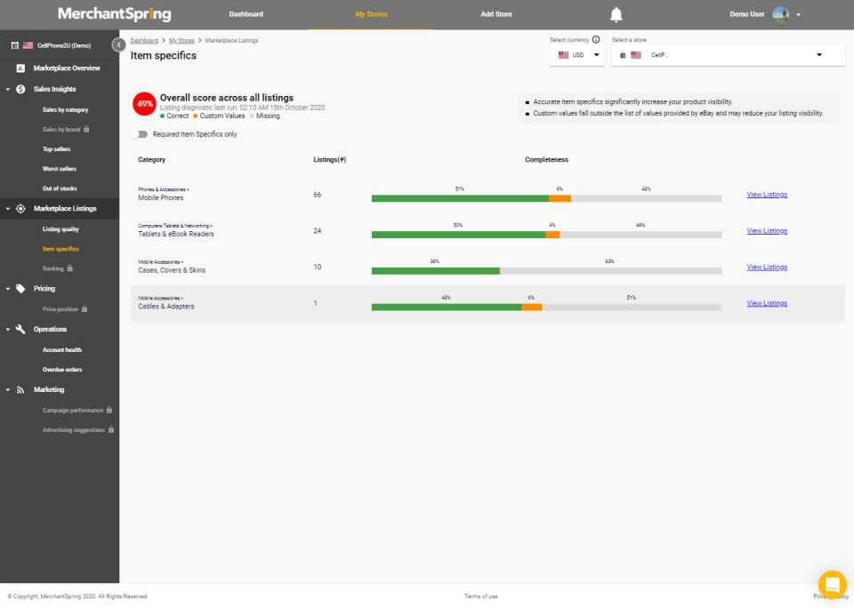Click the Operations wrench icon
Image resolution: width=854 pixels, height=608 pixels.
tap(20, 329)
